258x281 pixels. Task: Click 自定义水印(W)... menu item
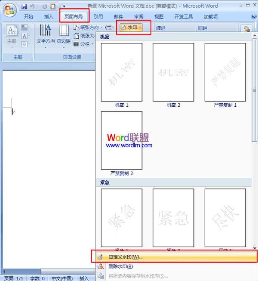coord(176,257)
